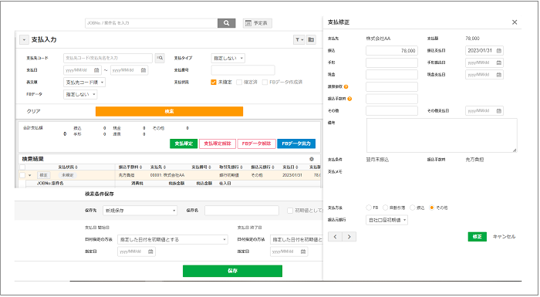The width and height of the screenshot is (540, 297).
Task: Expand the 株式会社AA result row arrow
Action: pyautogui.click(x=30, y=175)
